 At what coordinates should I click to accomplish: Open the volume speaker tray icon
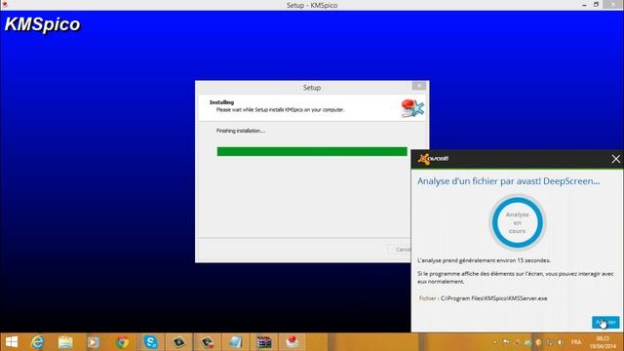coord(560,342)
